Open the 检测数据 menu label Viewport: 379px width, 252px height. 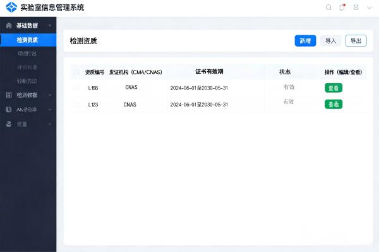point(27,95)
